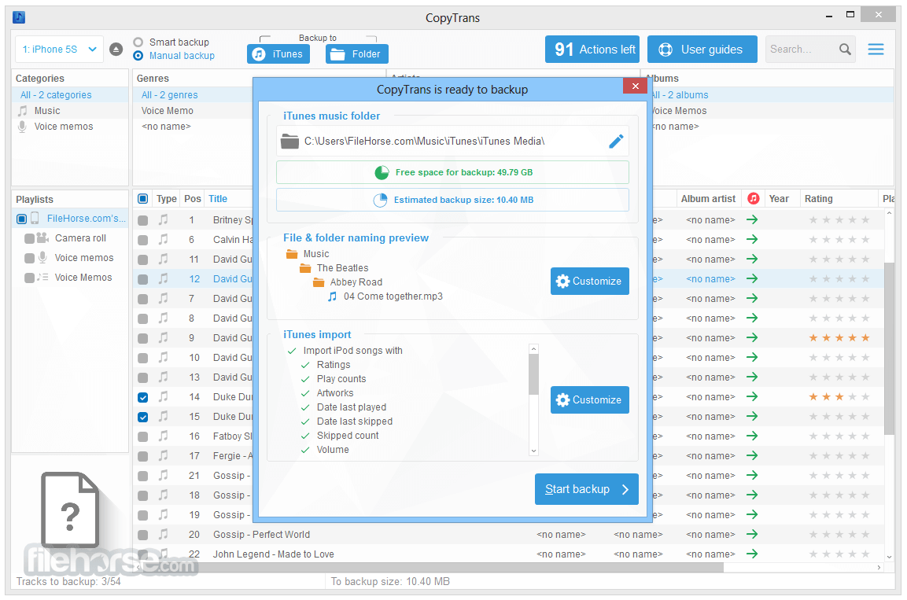Image resolution: width=907 pixels, height=600 pixels.
Task: Toggle the select-all checkbox in track header
Action: pyautogui.click(x=143, y=199)
